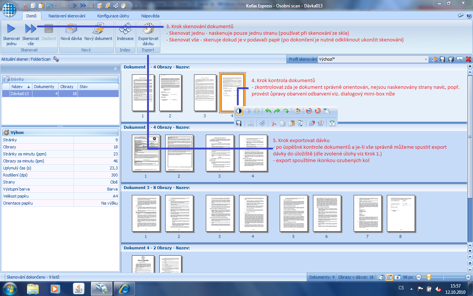Cut selected image with scissors icon
Image resolution: width=473 pixels, height=296 pixels.
point(273,123)
